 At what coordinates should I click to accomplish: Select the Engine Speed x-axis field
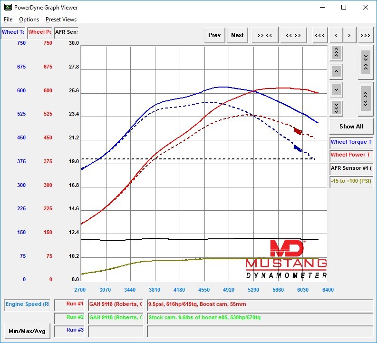click(27, 304)
